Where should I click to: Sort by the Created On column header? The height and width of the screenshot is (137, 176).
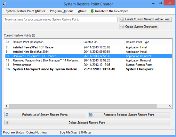click(x=103, y=42)
